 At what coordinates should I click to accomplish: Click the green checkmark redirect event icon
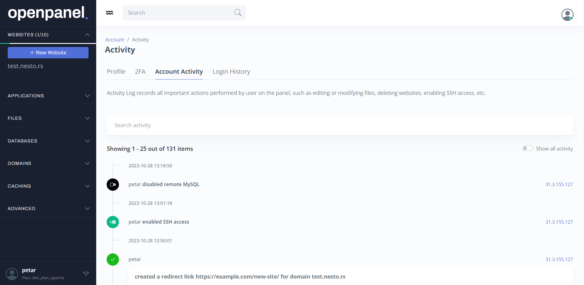113,260
